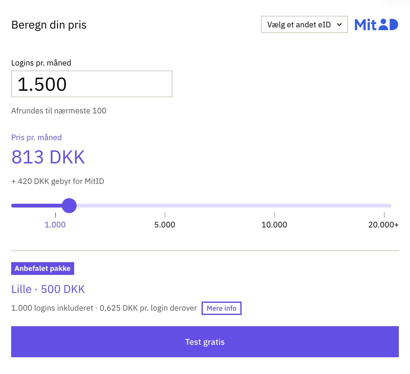The image size is (410, 374).
Task: Click the "Logins pr. måned" label
Action: [41, 63]
